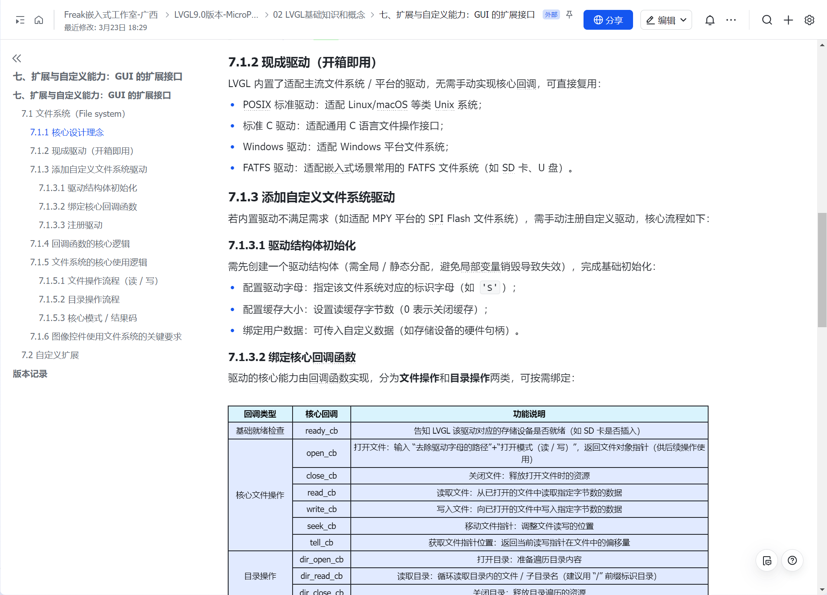Go to 版本记录 in the outline

click(30, 373)
